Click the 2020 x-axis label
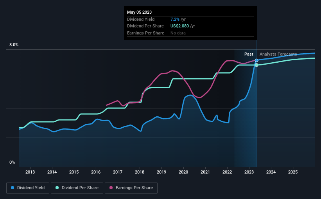This screenshot has width=321, height=199. 183,172
